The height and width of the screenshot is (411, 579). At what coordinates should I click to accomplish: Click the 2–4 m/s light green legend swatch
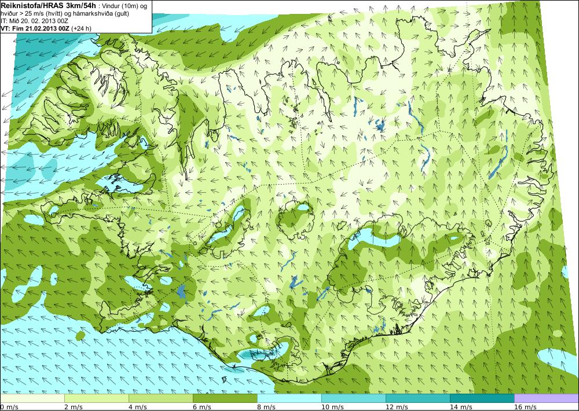[97, 398]
